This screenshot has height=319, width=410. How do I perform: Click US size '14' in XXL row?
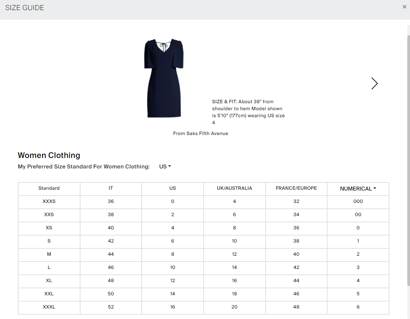coord(173,293)
